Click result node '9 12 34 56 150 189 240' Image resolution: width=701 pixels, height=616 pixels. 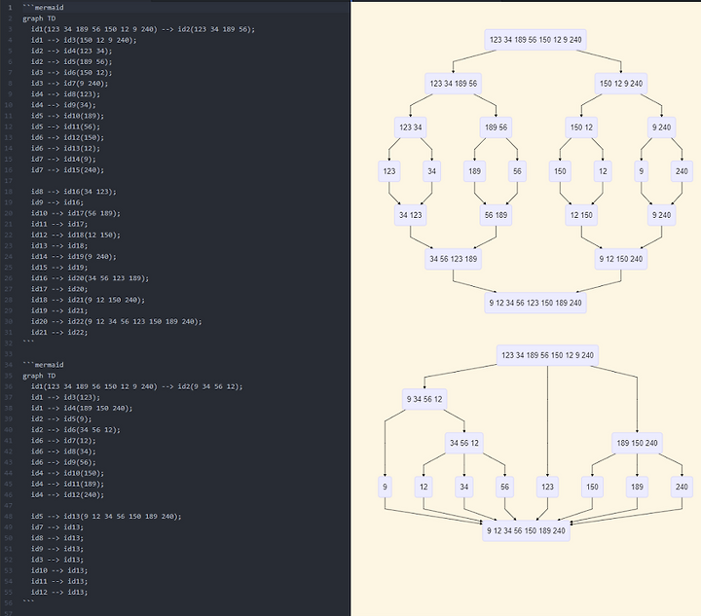pos(526,530)
